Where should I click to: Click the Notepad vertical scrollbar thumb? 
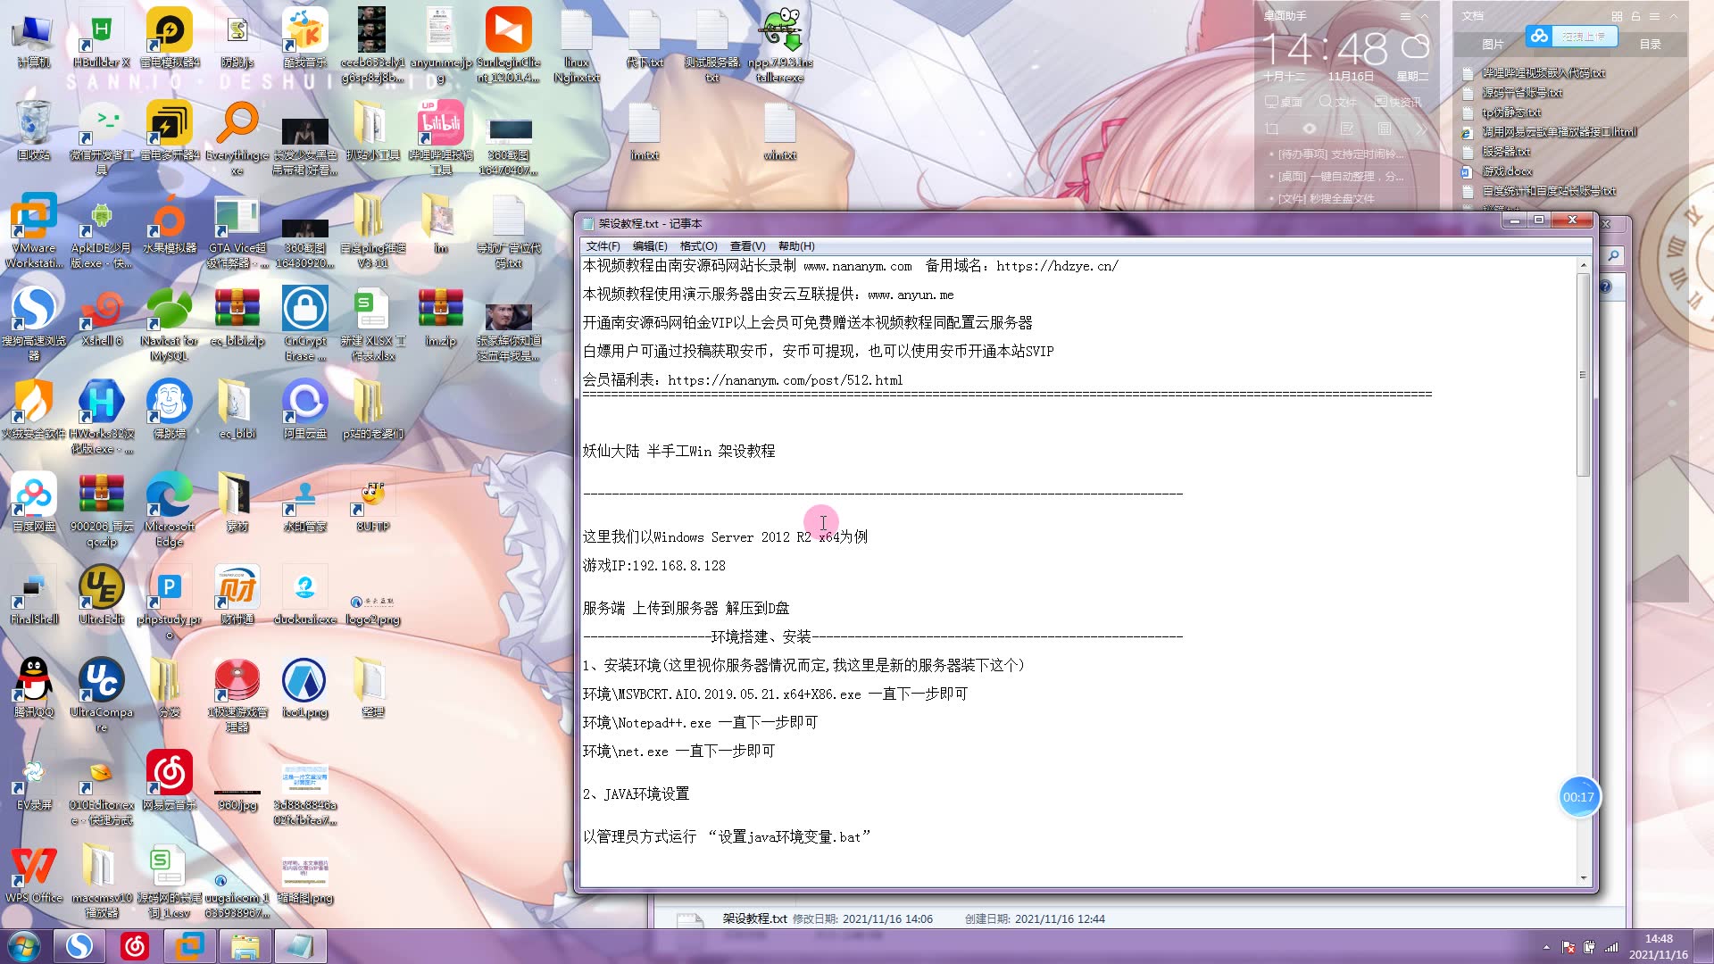(x=1584, y=375)
